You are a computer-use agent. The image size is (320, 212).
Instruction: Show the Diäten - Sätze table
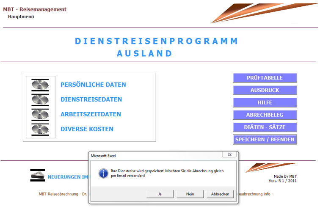pyautogui.click(x=265, y=127)
